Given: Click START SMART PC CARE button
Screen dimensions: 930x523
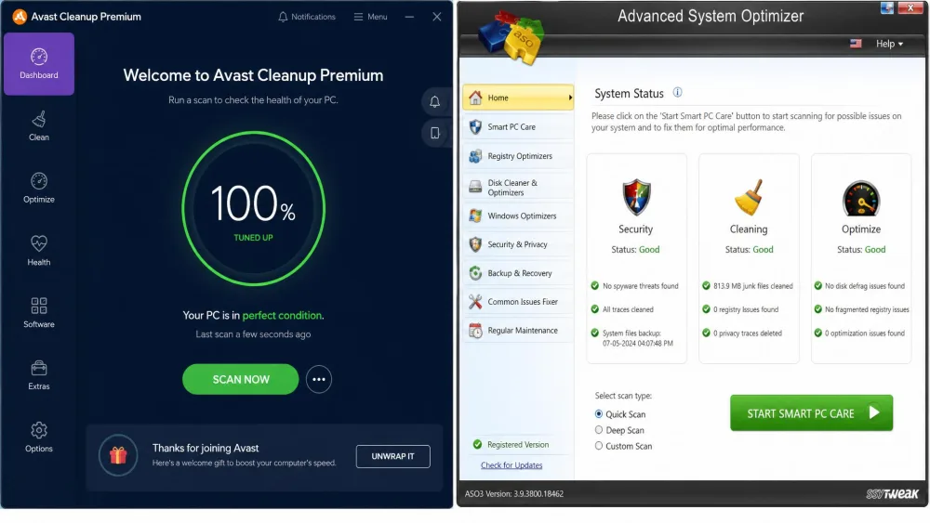Looking at the screenshot, I should 811,412.
